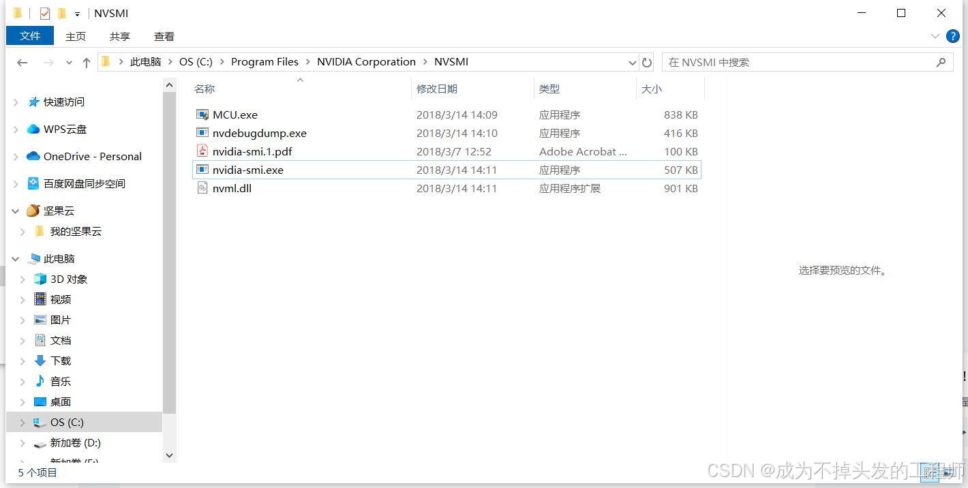968x488 pixels.
Task: Go forward with the right arrow
Action: (x=48, y=62)
